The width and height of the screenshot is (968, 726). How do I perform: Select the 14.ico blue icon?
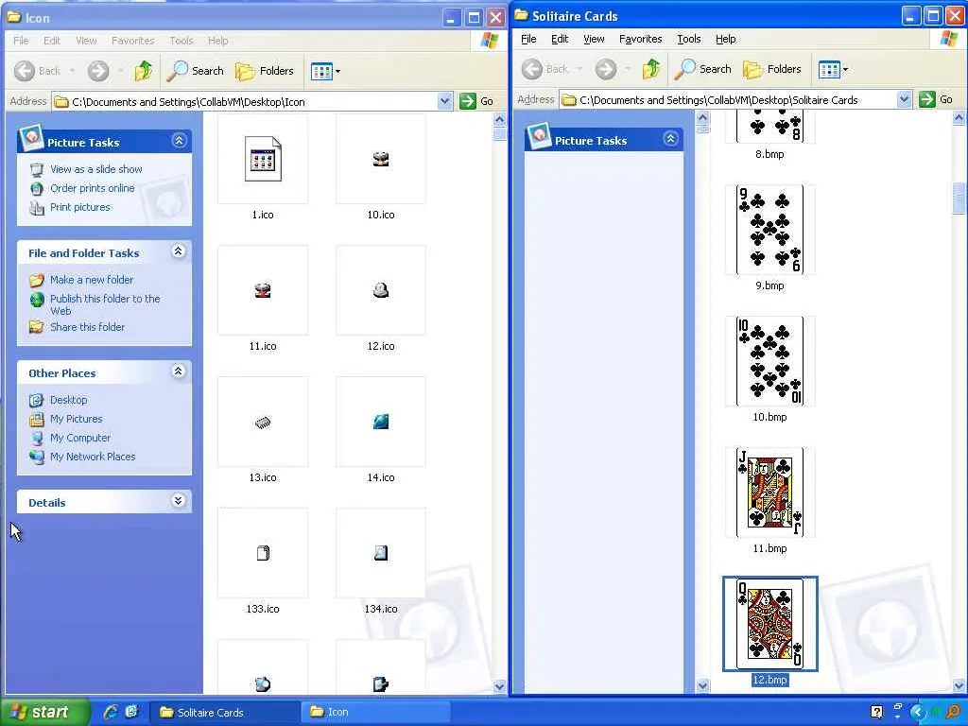click(381, 422)
